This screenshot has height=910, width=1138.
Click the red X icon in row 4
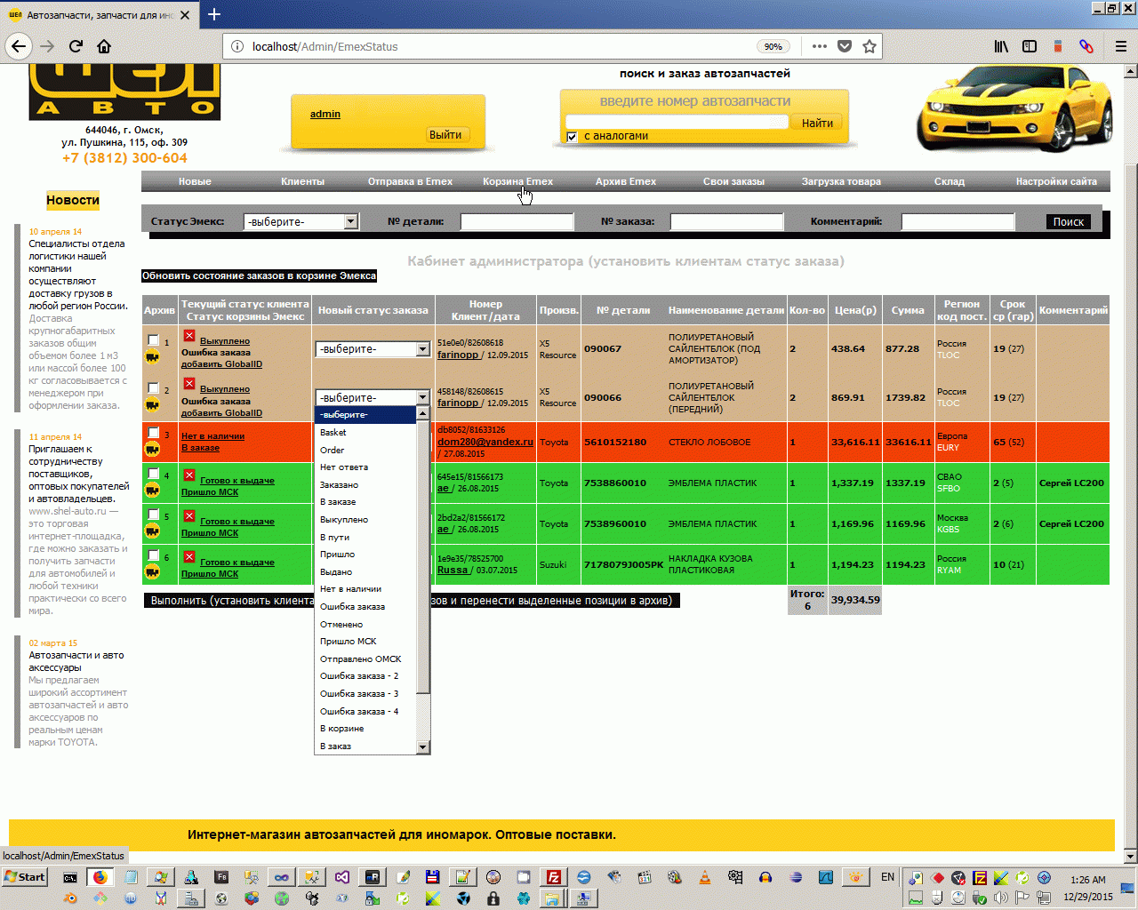pyautogui.click(x=189, y=475)
